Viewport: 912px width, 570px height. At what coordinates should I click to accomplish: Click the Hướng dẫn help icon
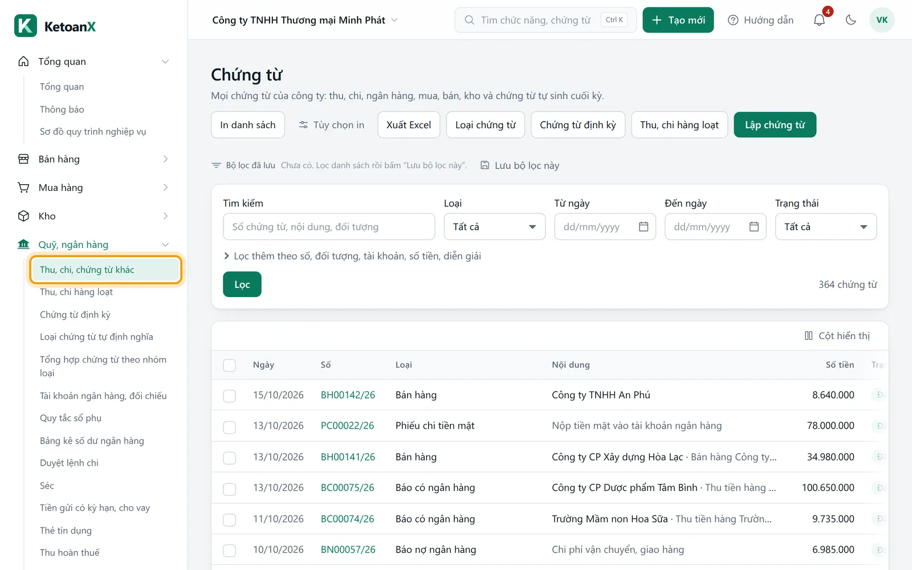click(x=733, y=20)
